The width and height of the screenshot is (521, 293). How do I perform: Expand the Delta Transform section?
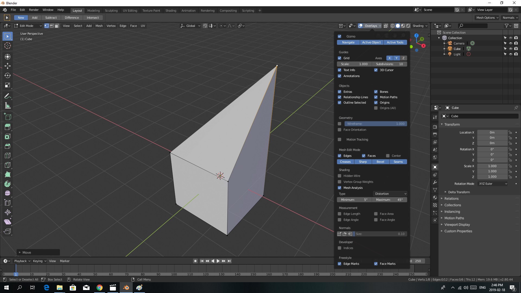click(x=459, y=192)
